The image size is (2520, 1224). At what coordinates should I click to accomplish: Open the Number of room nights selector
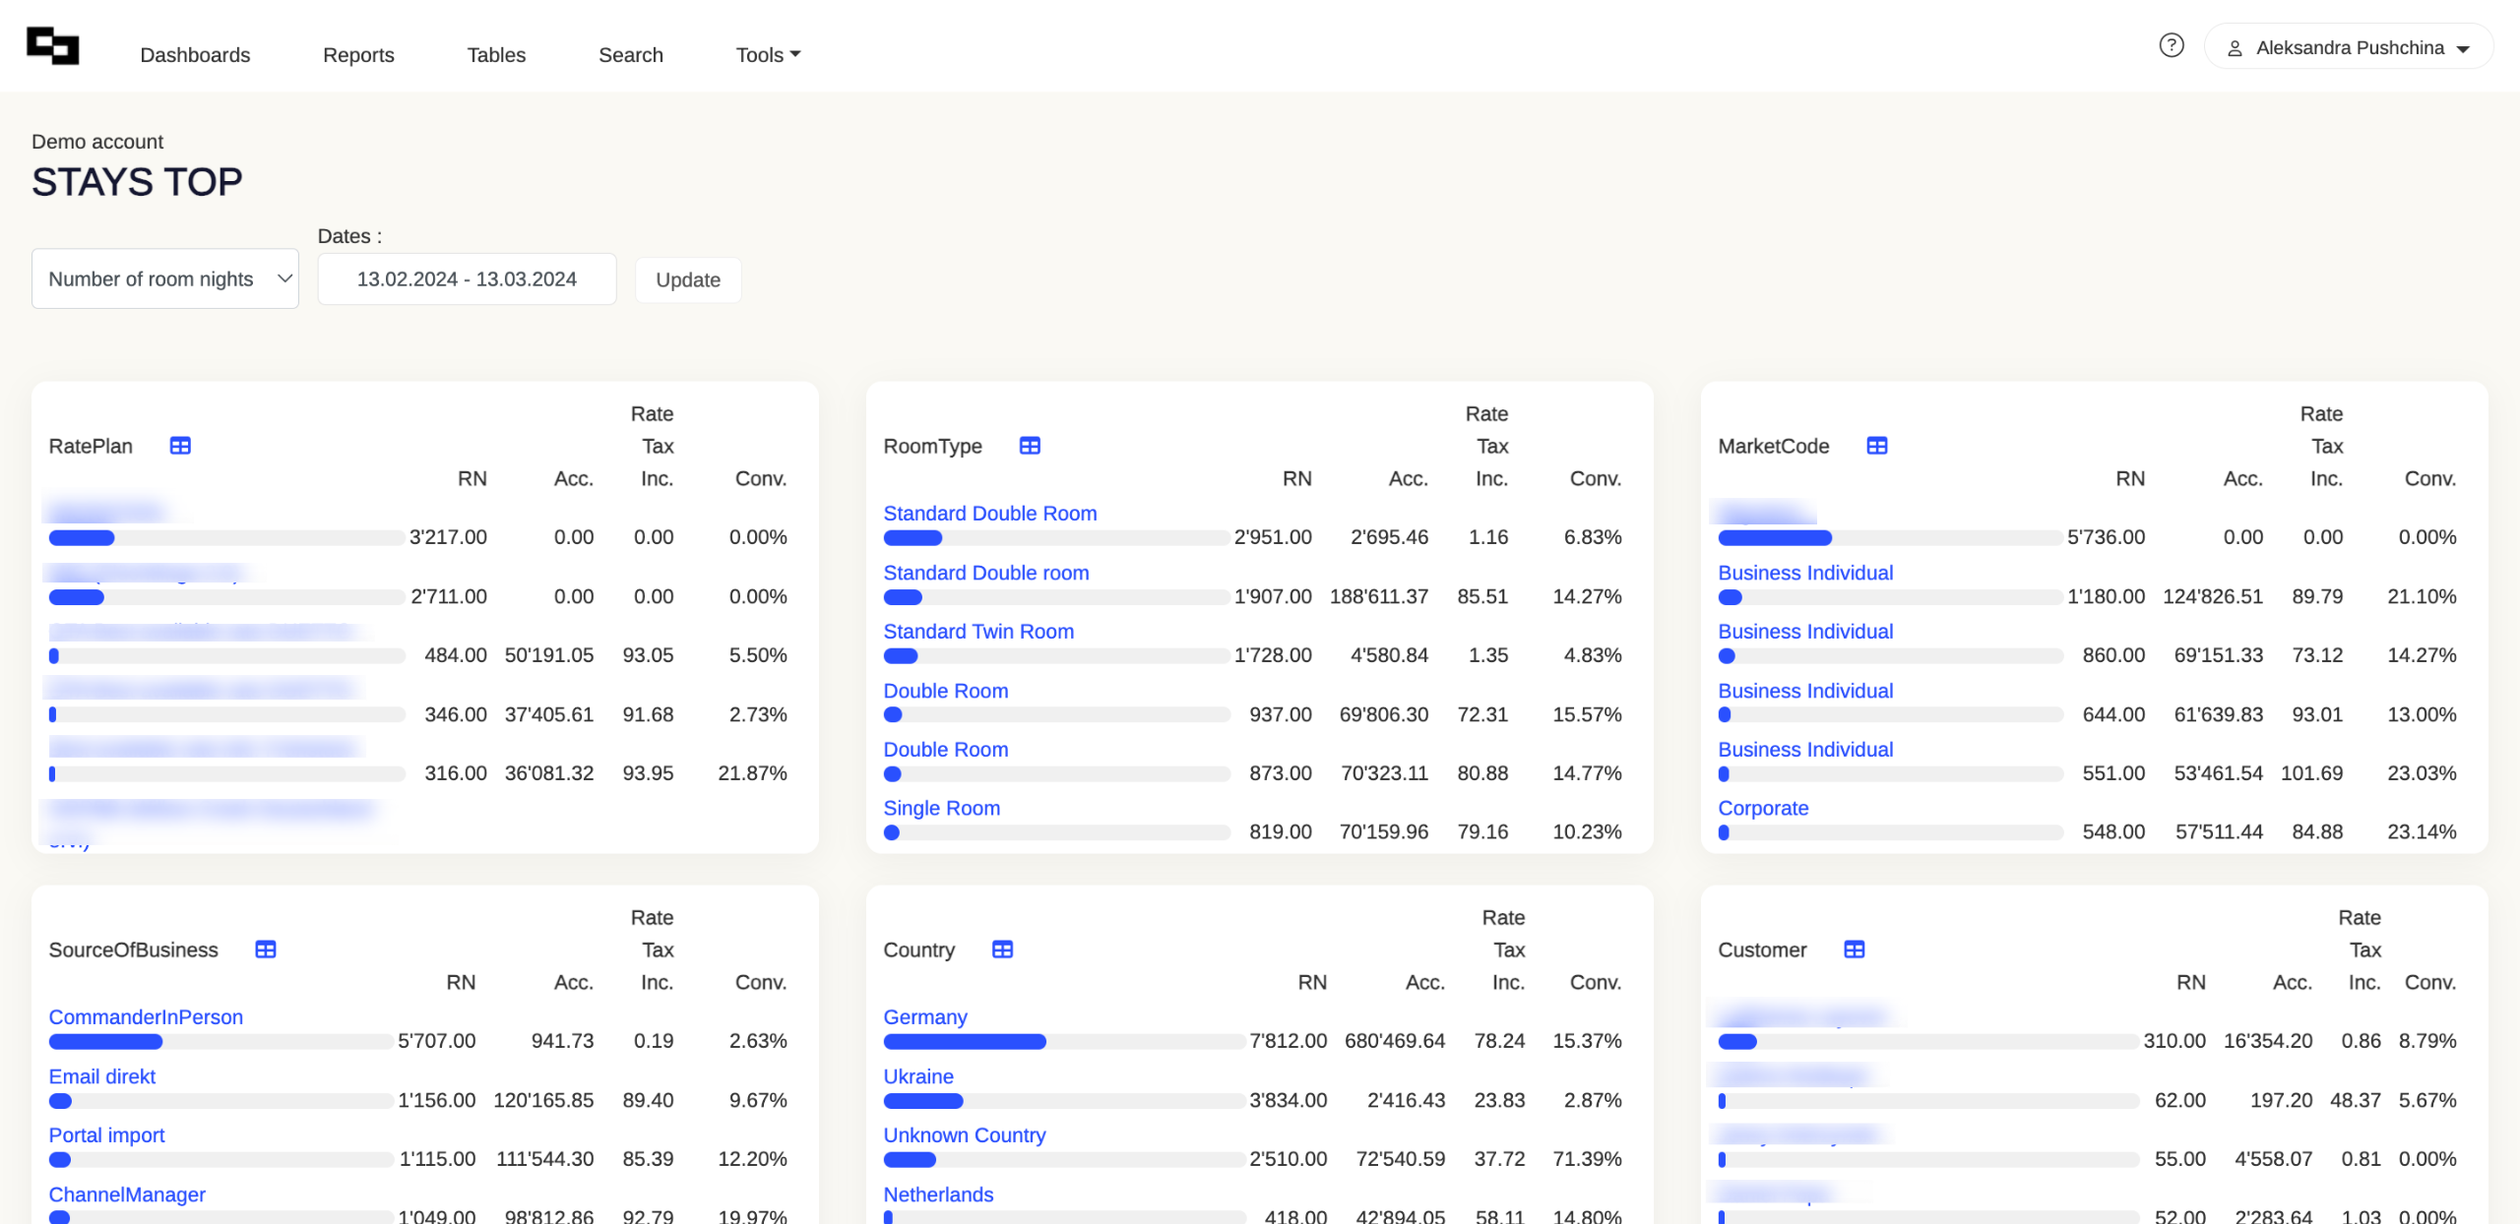point(165,279)
